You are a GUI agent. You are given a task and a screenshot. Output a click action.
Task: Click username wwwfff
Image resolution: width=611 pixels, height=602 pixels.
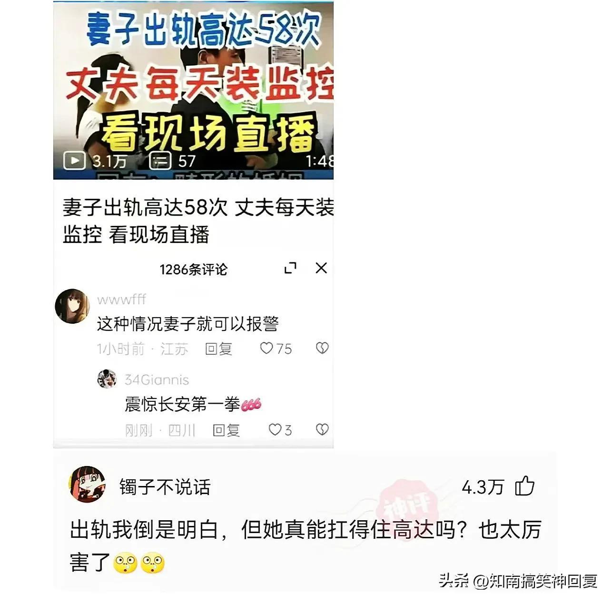(x=121, y=300)
